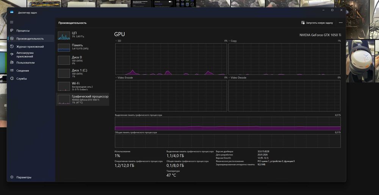
Task: Click the GPU heading text
Action: coord(120,34)
